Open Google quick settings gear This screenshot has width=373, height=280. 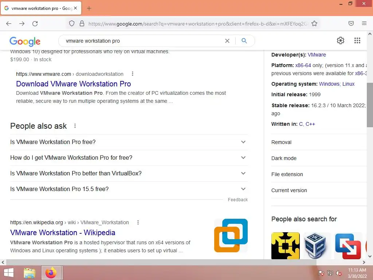[341, 40]
